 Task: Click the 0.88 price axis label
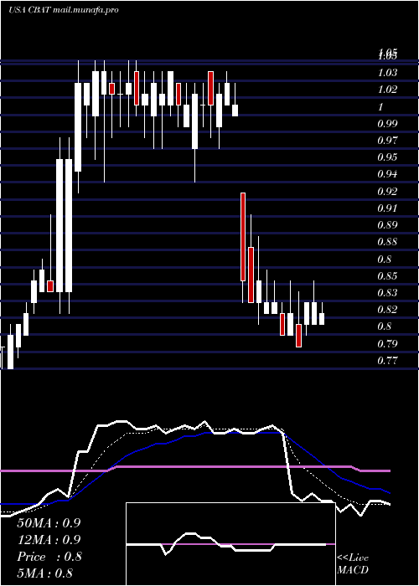387,242
